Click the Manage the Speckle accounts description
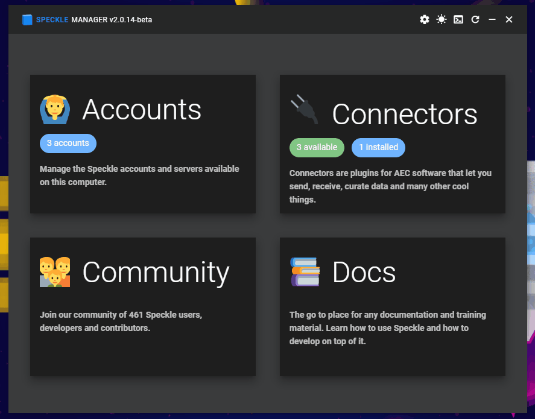Viewport: 535px width, 419px height. pos(139,175)
